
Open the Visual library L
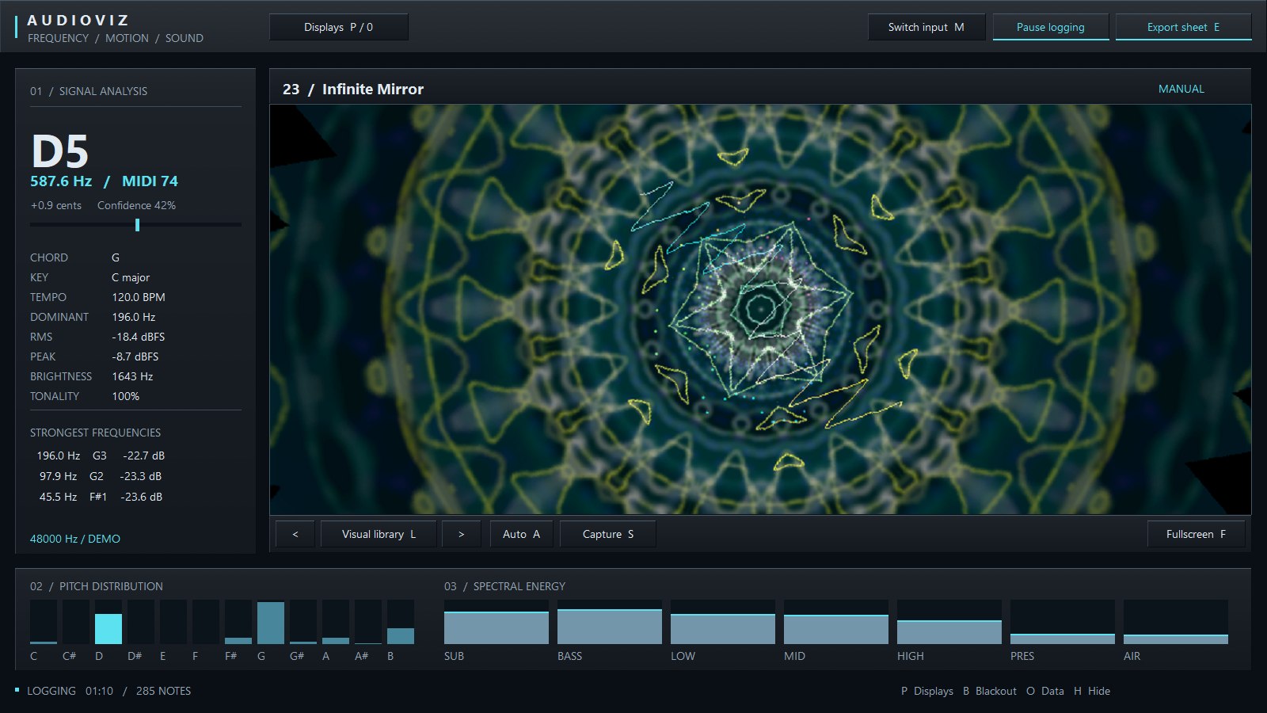coord(379,534)
